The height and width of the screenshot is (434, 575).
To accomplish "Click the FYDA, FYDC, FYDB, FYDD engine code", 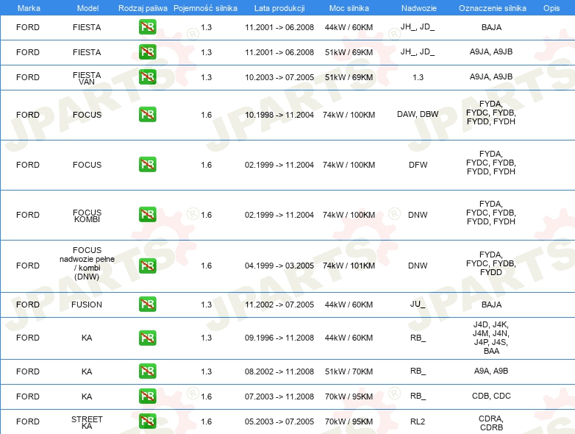I will tap(491, 263).
